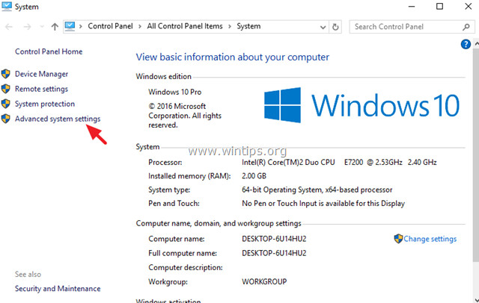Click the System window title icon

[7, 7]
